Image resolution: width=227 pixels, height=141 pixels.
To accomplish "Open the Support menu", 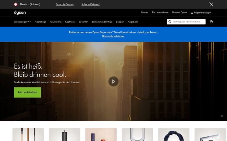I will pos(120,22).
